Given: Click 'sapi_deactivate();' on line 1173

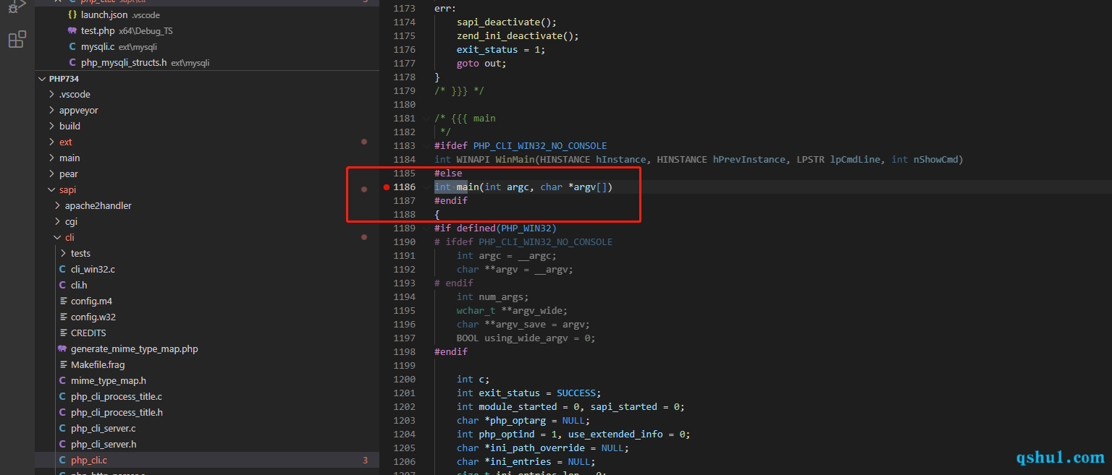Looking at the screenshot, I should 507,22.
